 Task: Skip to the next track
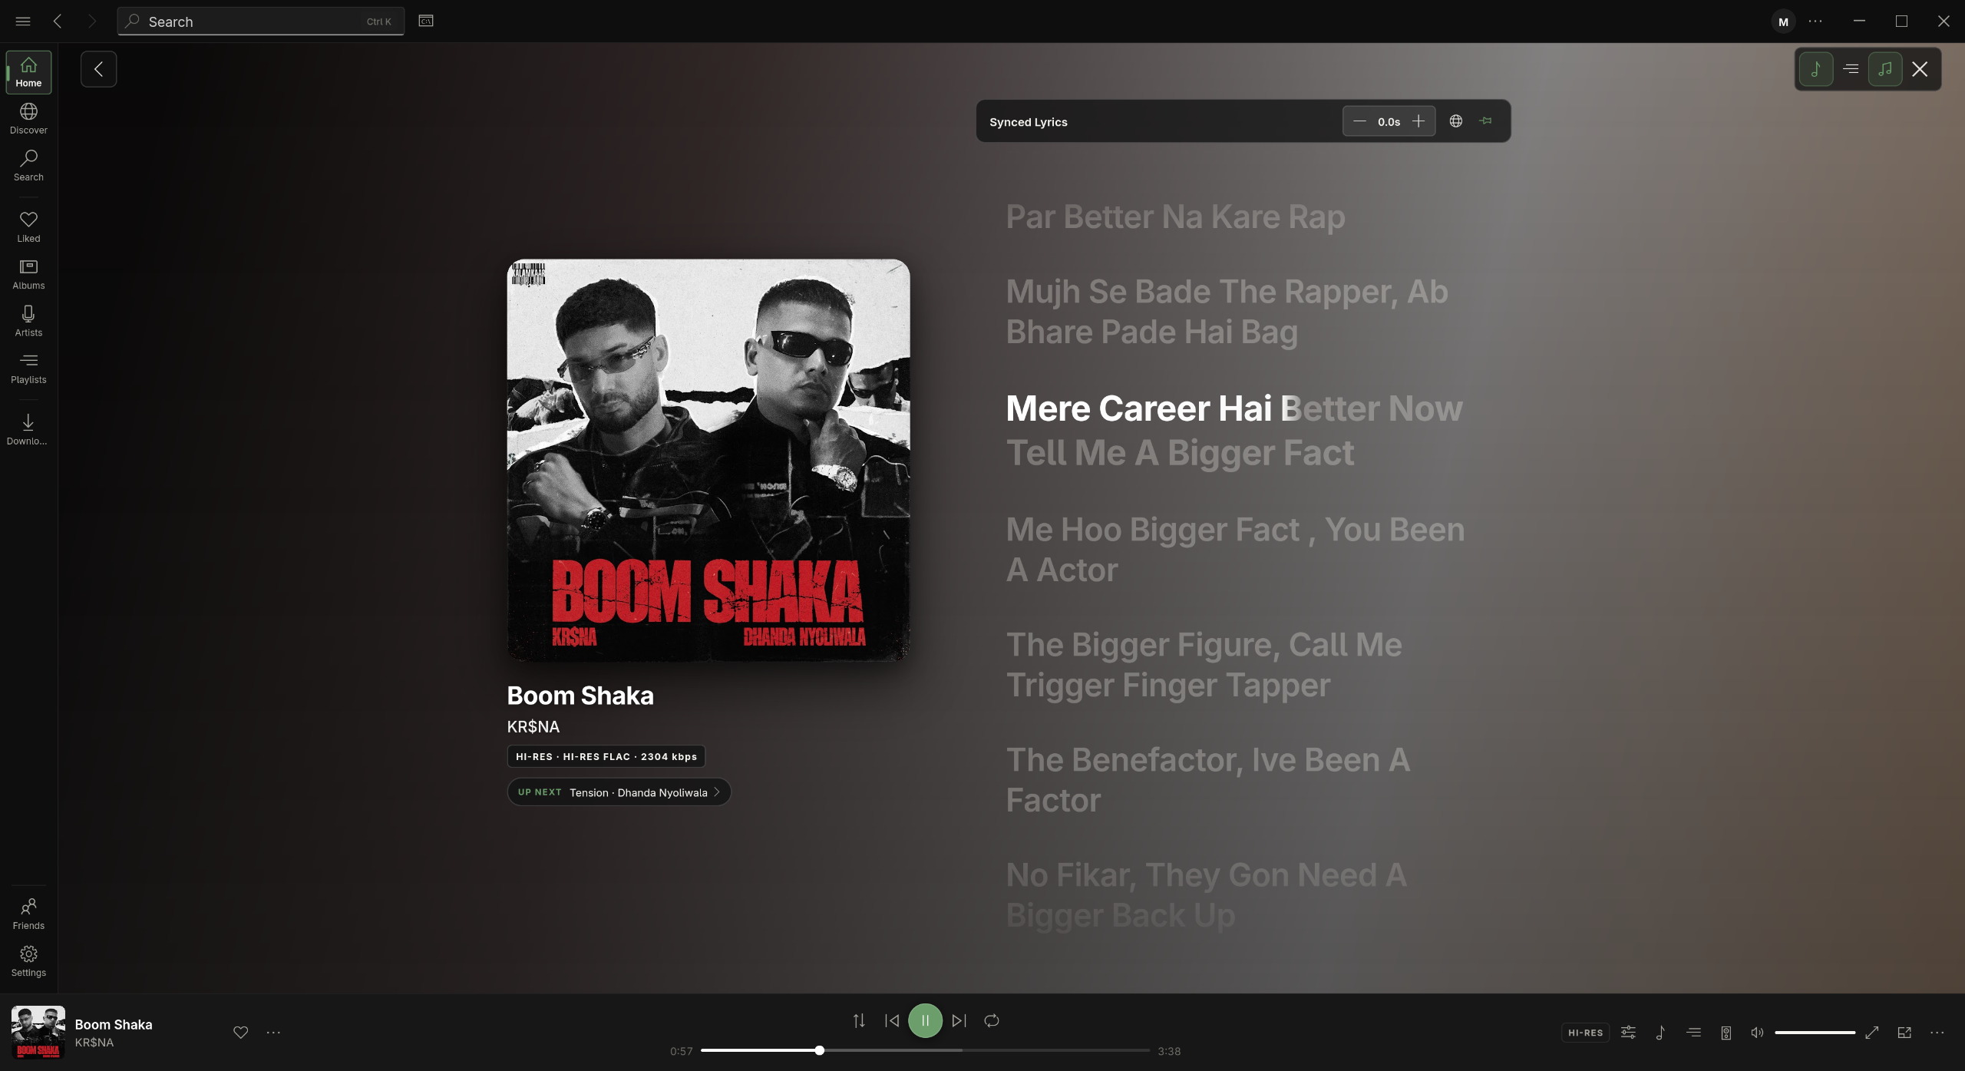coord(959,1020)
